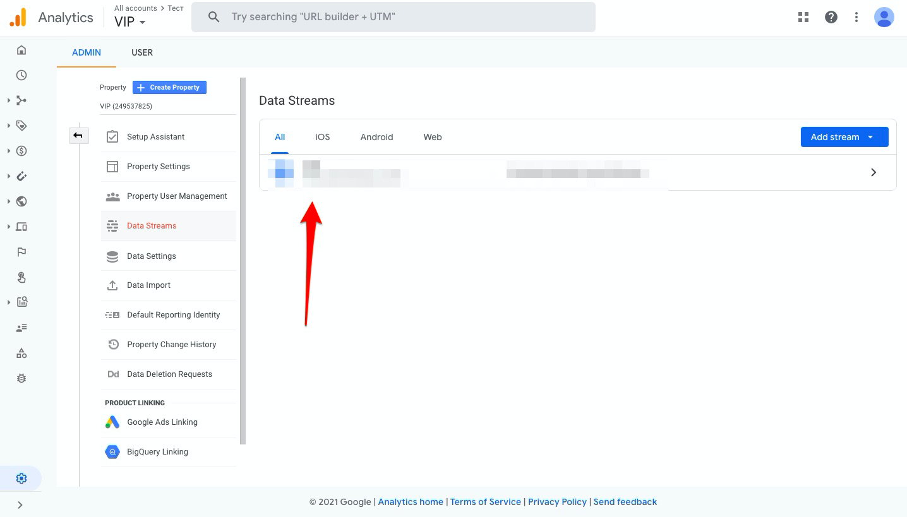The height and width of the screenshot is (517, 907).
Task: Click the All accounts breadcrumb
Action: tap(136, 8)
